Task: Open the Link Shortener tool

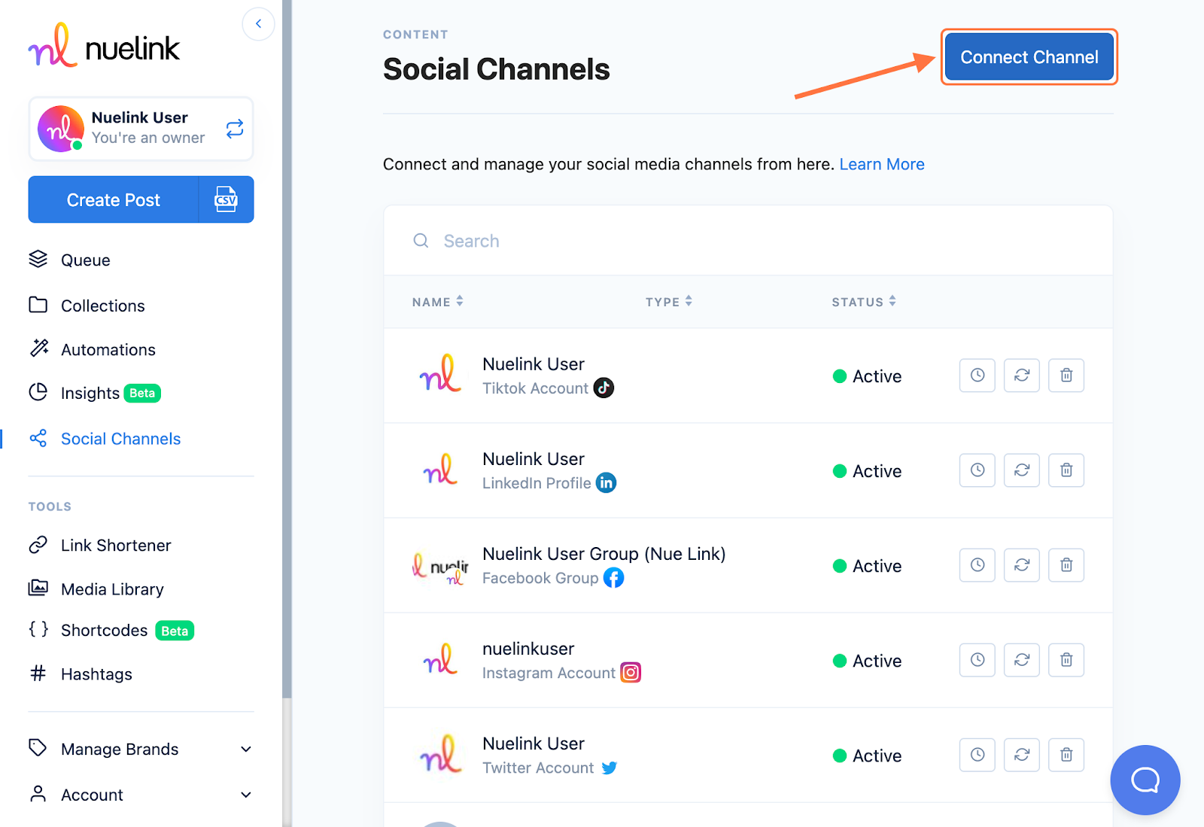Action: coord(100,545)
